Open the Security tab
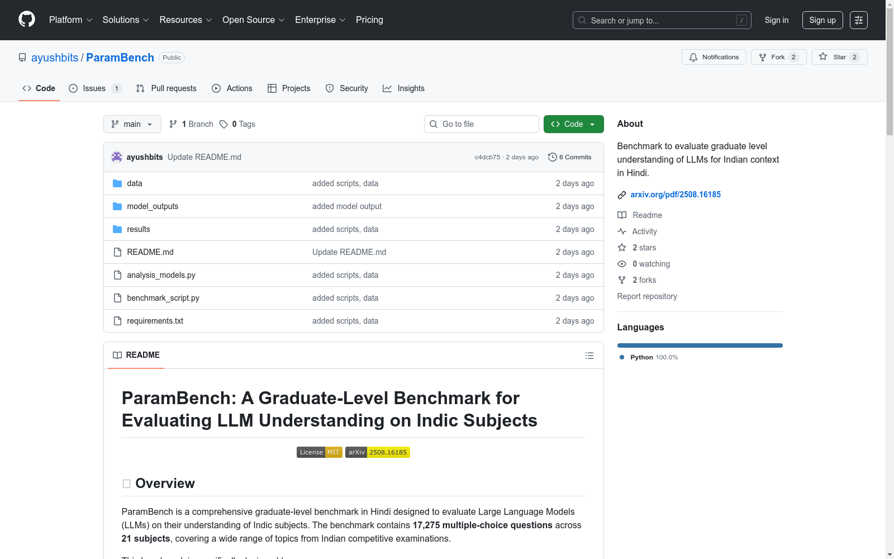The width and height of the screenshot is (894, 559). point(347,88)
